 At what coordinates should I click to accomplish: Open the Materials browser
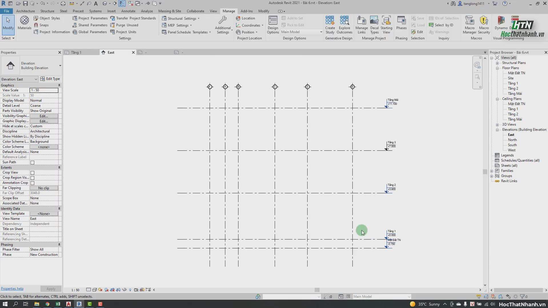[24, 23]
